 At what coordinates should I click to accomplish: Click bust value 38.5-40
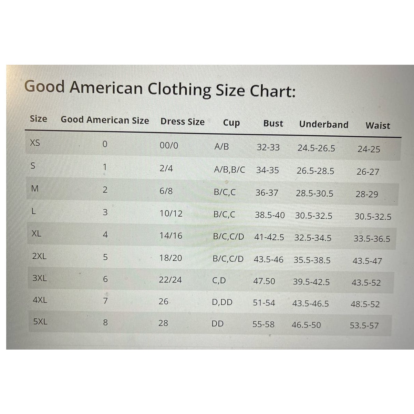(270, 215)
